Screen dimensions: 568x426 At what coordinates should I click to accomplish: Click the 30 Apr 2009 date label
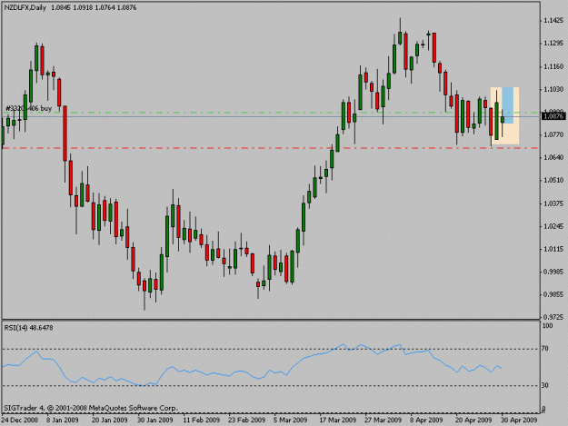(519, 421)
